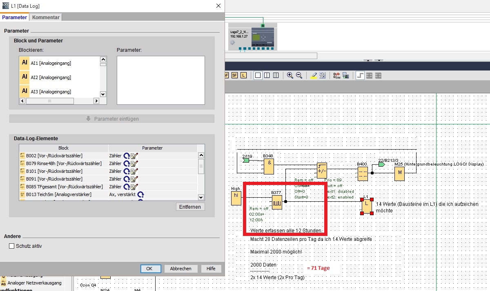Click the L data log toolbar icon
Screen dimensions: 490x291
pyautogui.click(x=244, y=75)
